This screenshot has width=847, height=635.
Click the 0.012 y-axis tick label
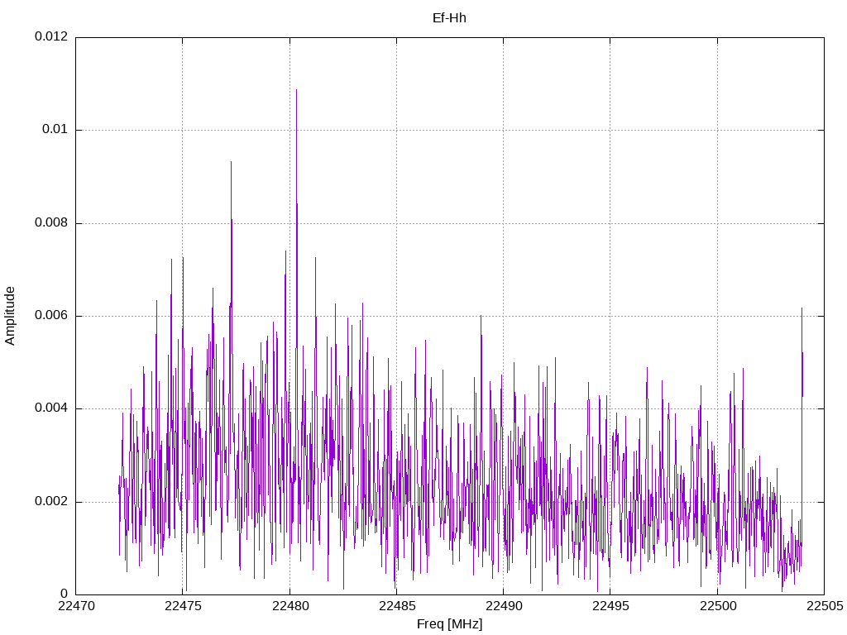tap(51, 36)
